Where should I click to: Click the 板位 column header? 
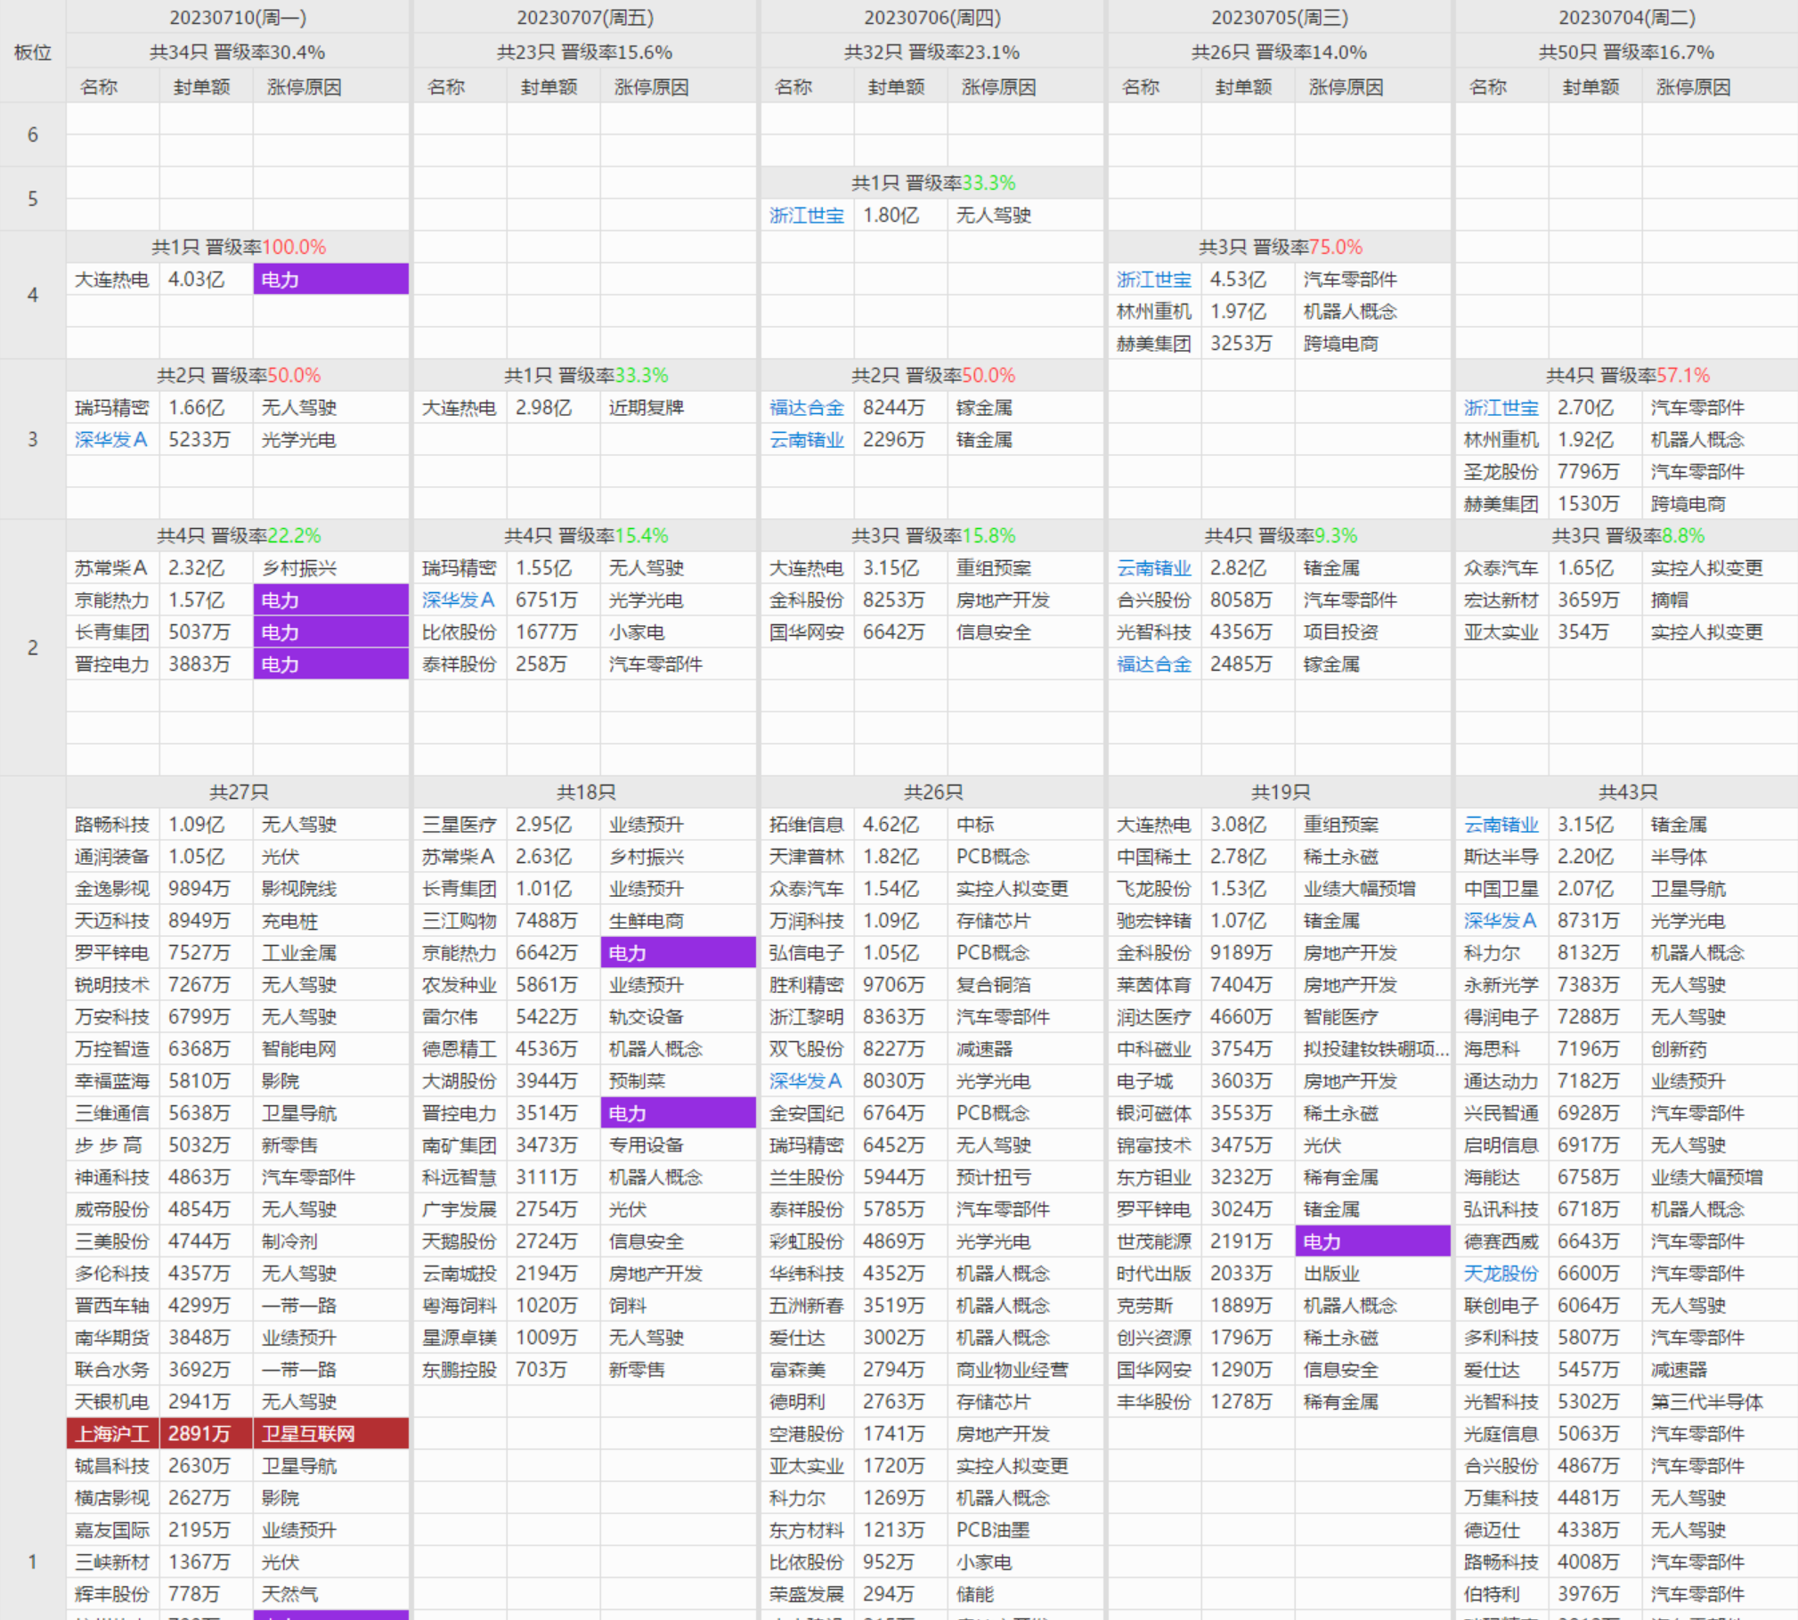[33, 52]
